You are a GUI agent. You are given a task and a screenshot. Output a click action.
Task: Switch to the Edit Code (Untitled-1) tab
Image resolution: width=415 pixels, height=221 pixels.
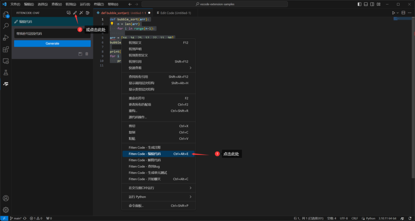175,13
